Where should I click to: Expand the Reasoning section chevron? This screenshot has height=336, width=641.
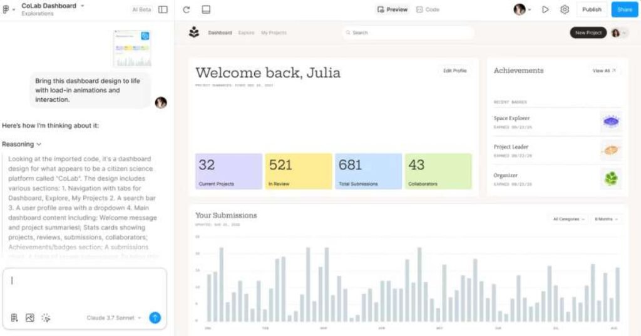[39, 145]
